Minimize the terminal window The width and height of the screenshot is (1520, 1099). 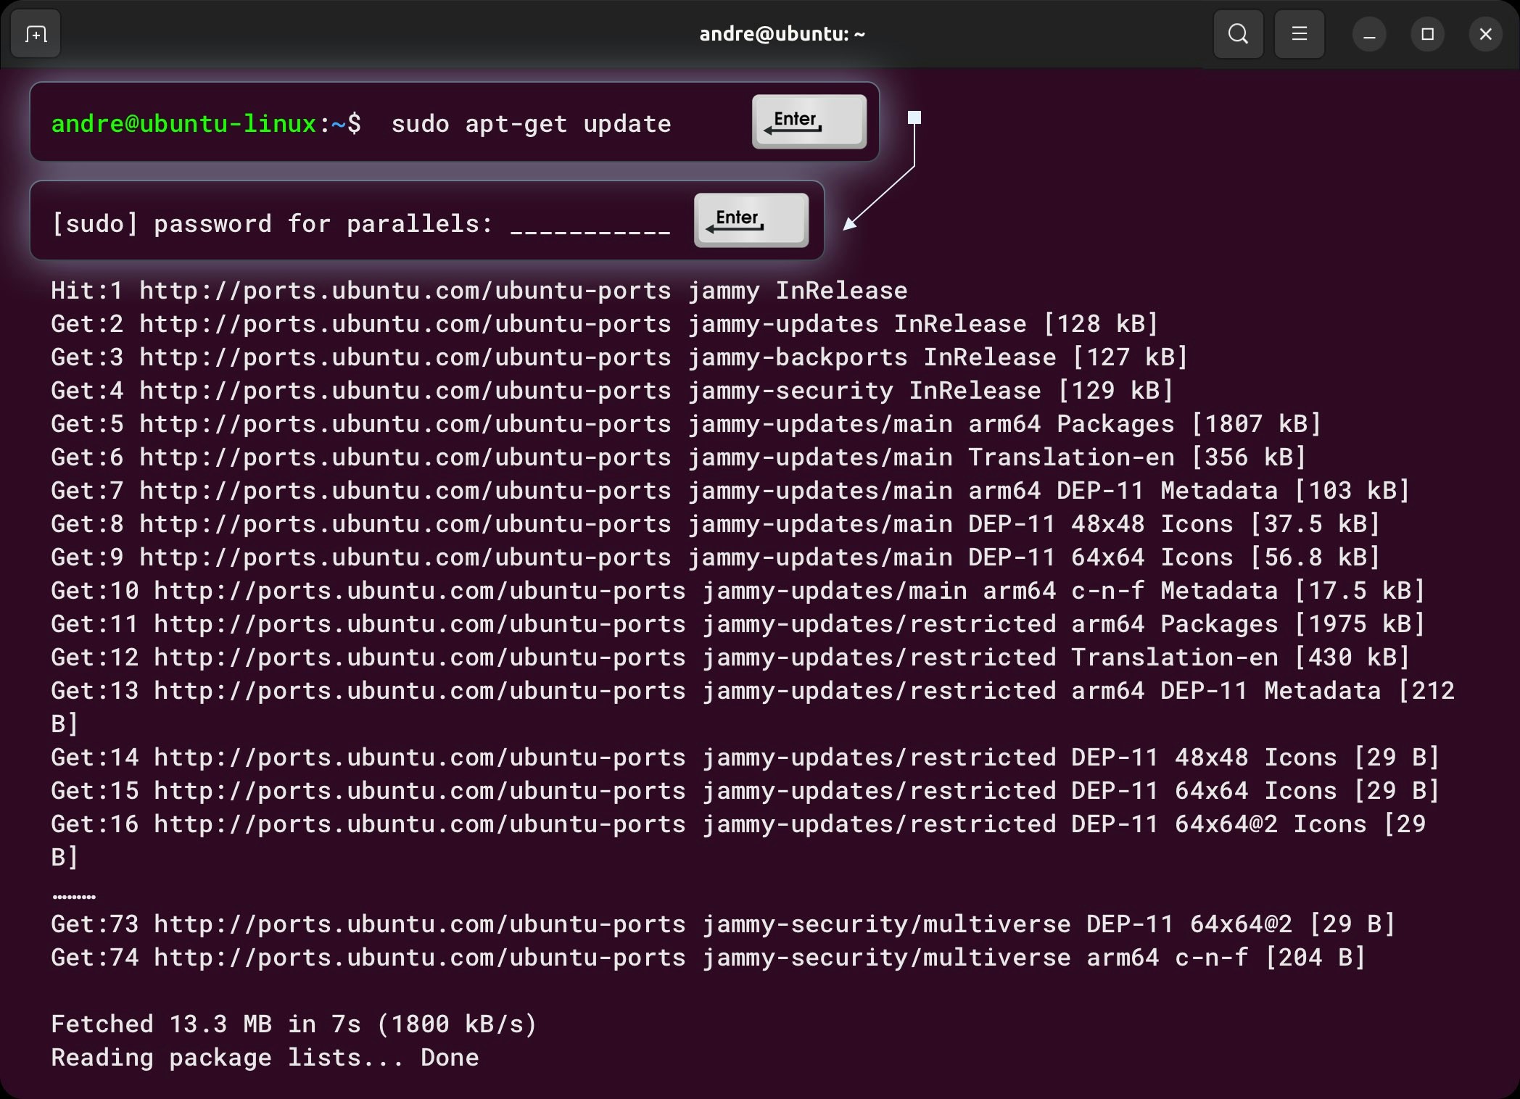(x=1369, y=35)
